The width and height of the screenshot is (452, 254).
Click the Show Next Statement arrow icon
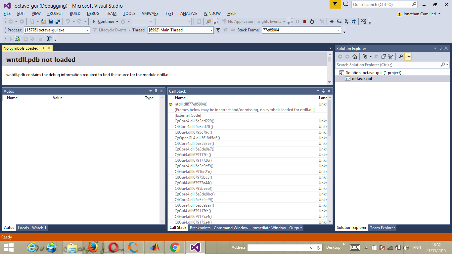point(332,21)
